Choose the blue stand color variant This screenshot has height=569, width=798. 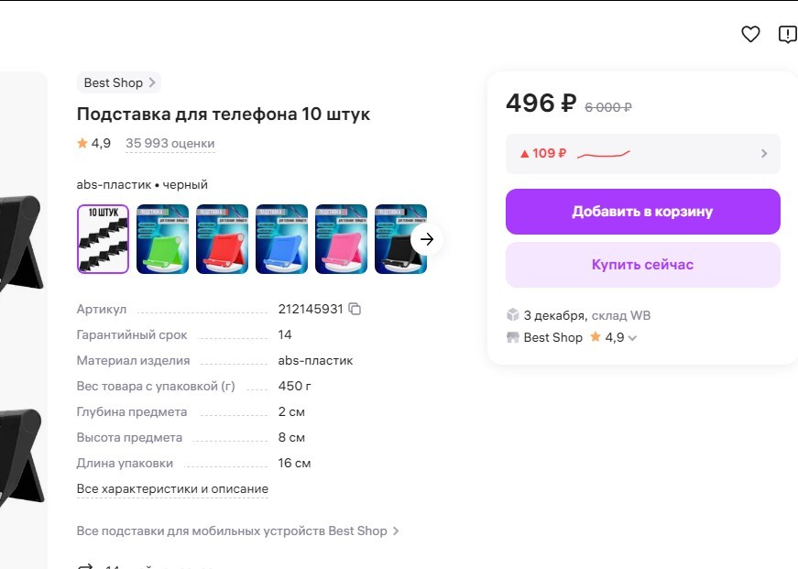click(x=281, y=239)
